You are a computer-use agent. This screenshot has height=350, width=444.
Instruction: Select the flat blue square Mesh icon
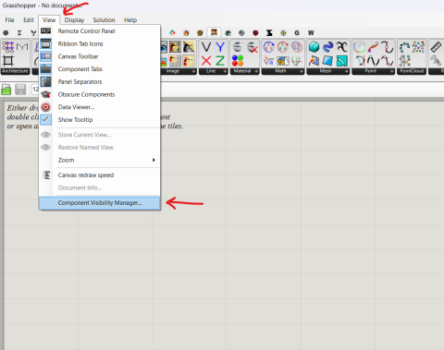click(x=328, y=61)
